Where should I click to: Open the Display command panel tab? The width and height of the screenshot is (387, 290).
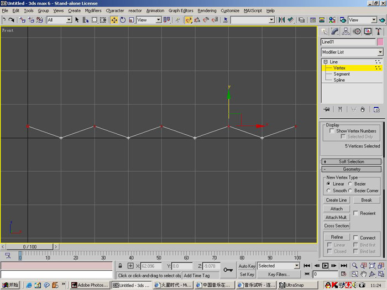[x=368, y=31]
